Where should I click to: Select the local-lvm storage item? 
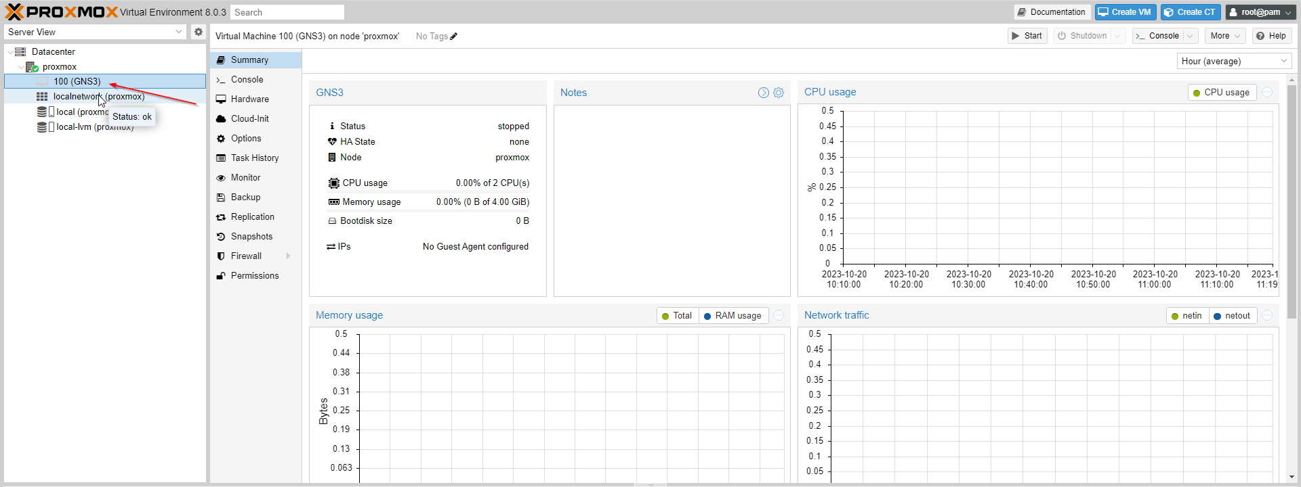pyautogui.click(x=94, y=127)
